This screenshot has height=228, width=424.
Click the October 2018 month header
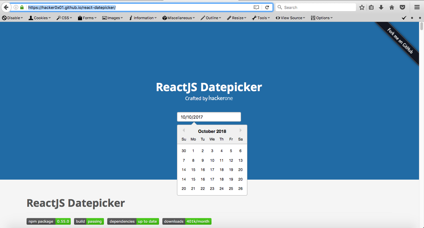(x=212, y=131)
